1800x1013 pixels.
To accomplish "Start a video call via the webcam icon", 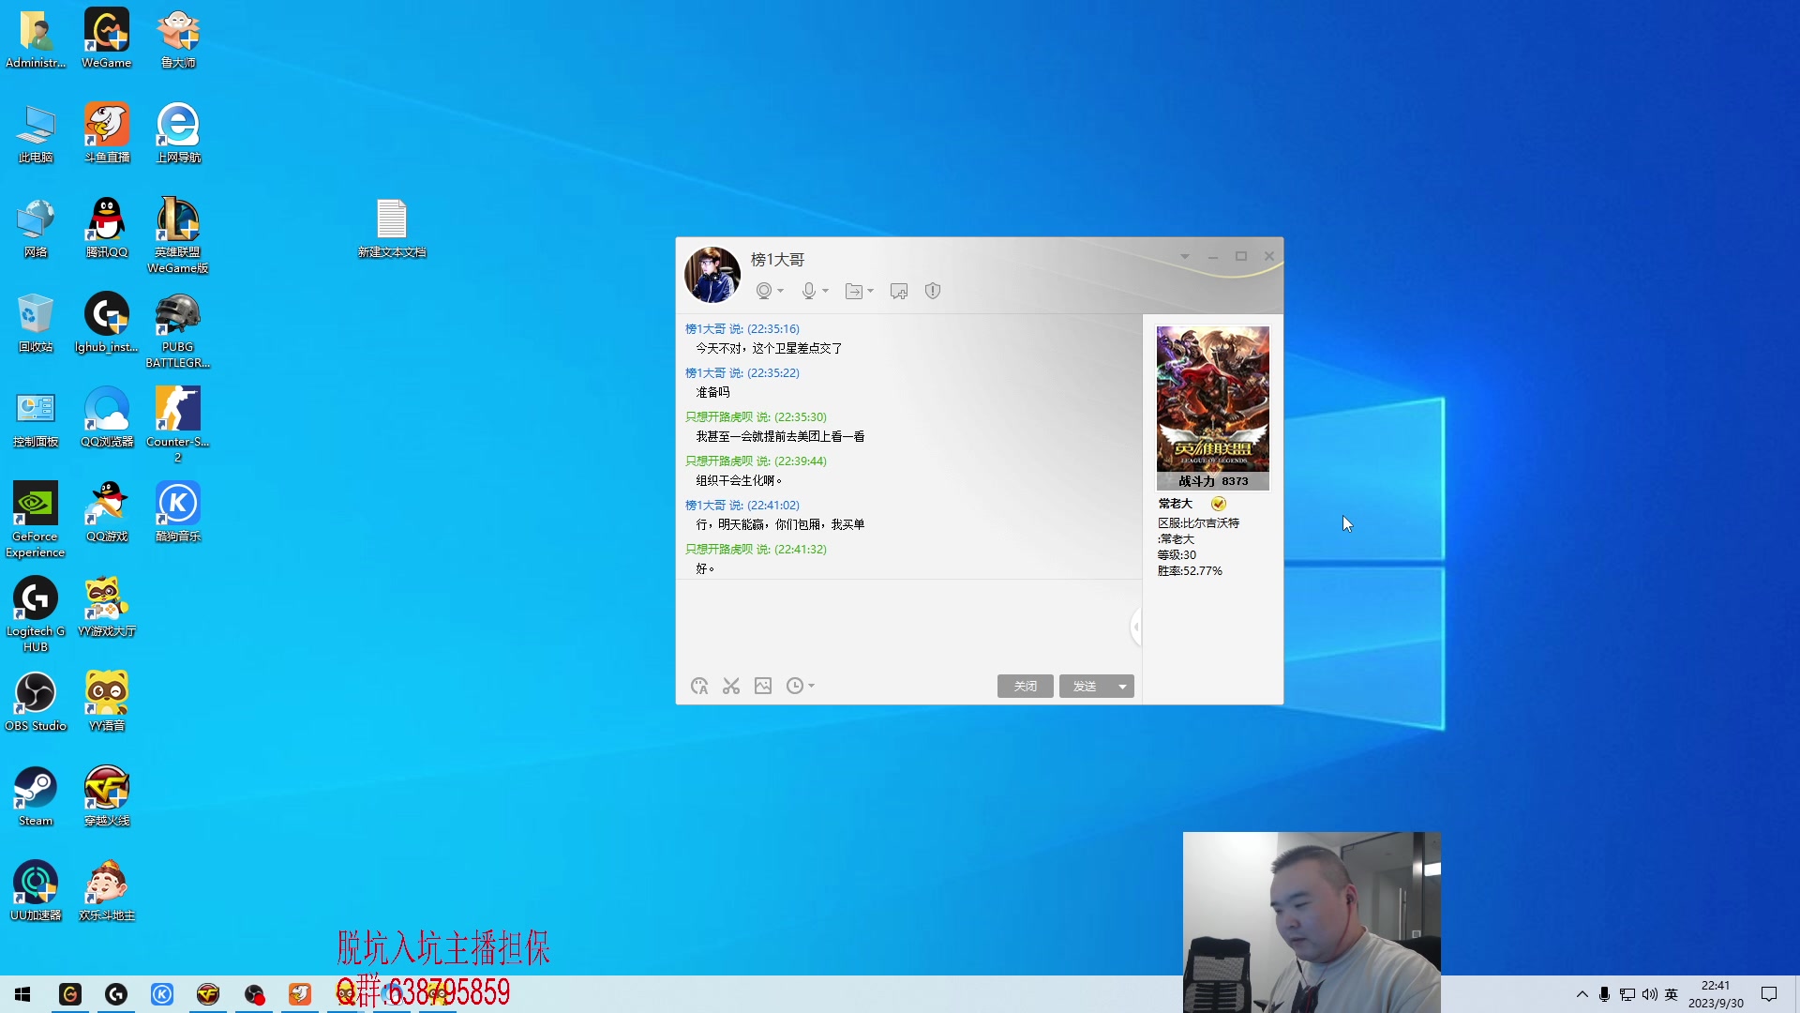I will 764,291.
